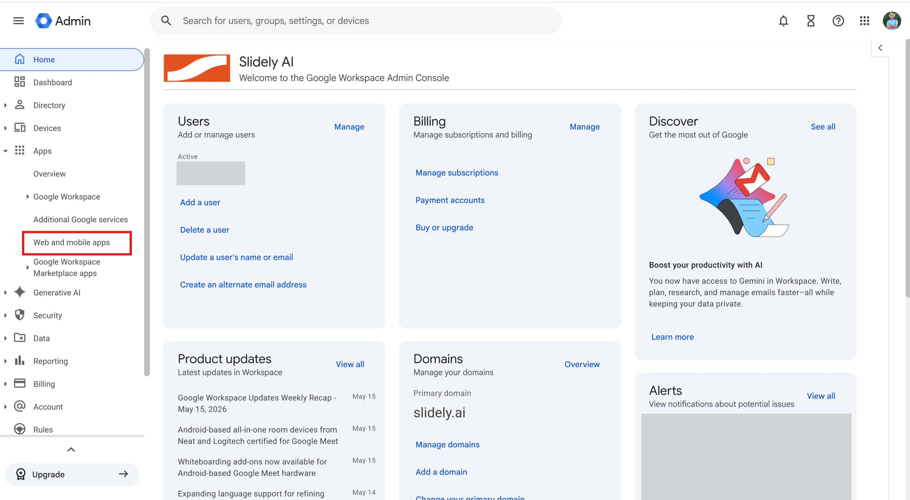Expand the Devices section arrow
Screen dimensions: 910x500
pos(5,128)
